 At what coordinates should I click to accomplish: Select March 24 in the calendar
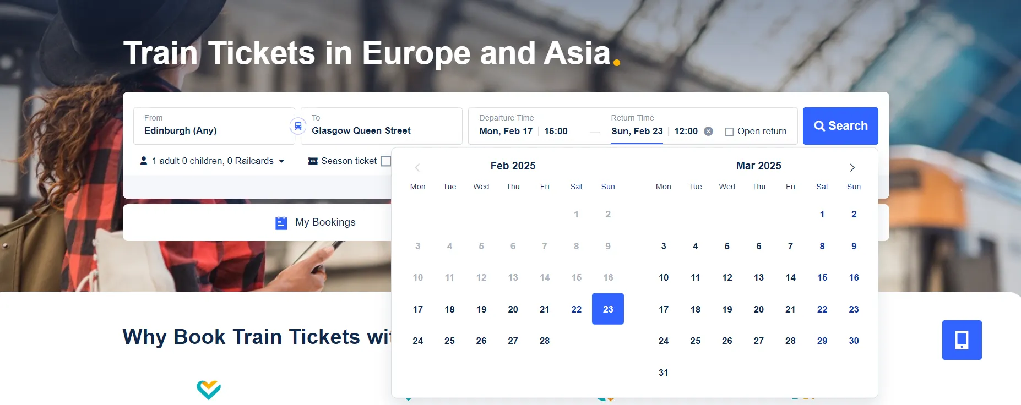tap(664, 341)
